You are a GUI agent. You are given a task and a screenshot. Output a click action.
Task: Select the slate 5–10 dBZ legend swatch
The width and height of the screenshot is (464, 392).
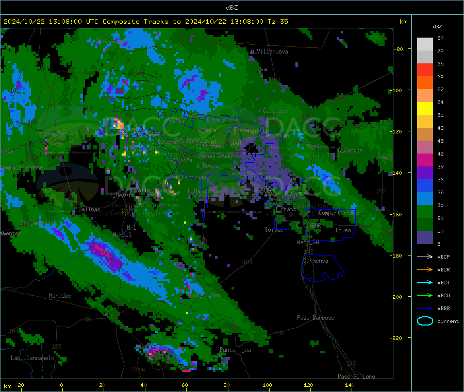tap(425, 237)
